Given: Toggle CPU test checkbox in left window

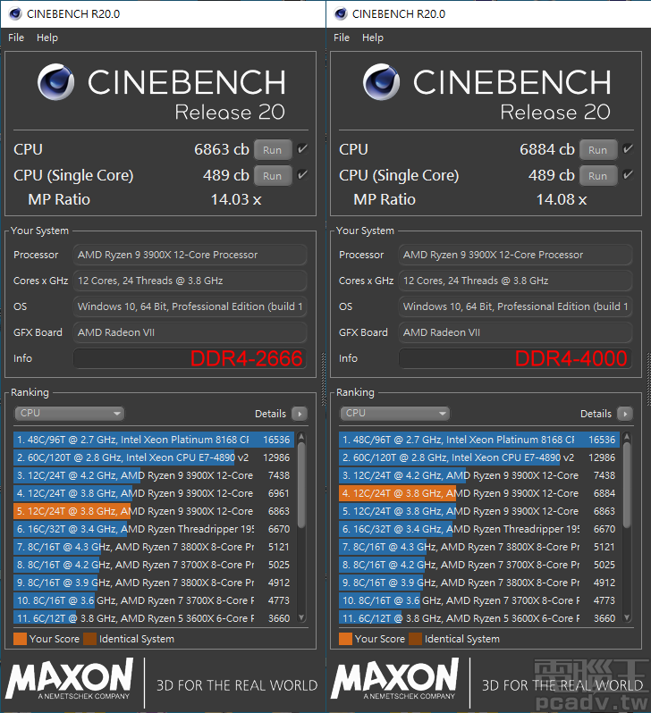Looking at the screenshot, I should pyautogui.click(x=302, y=148).
